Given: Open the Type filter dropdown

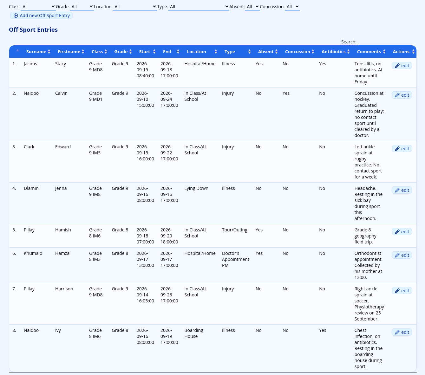Looking at the screenshot, I should tap(199, 7).
